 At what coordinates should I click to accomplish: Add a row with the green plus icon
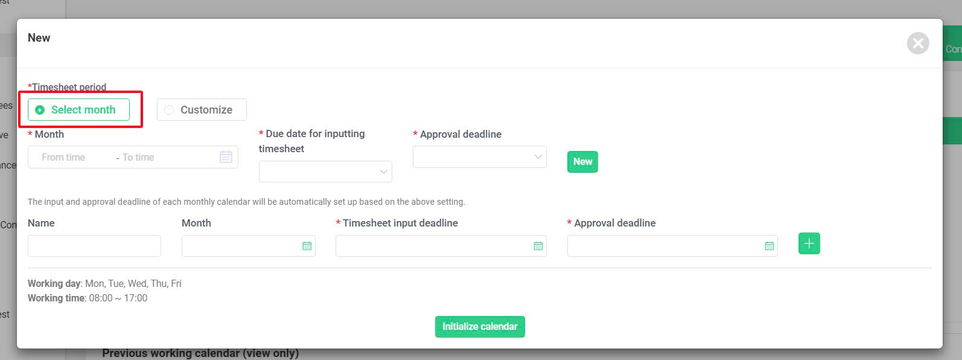809,243
